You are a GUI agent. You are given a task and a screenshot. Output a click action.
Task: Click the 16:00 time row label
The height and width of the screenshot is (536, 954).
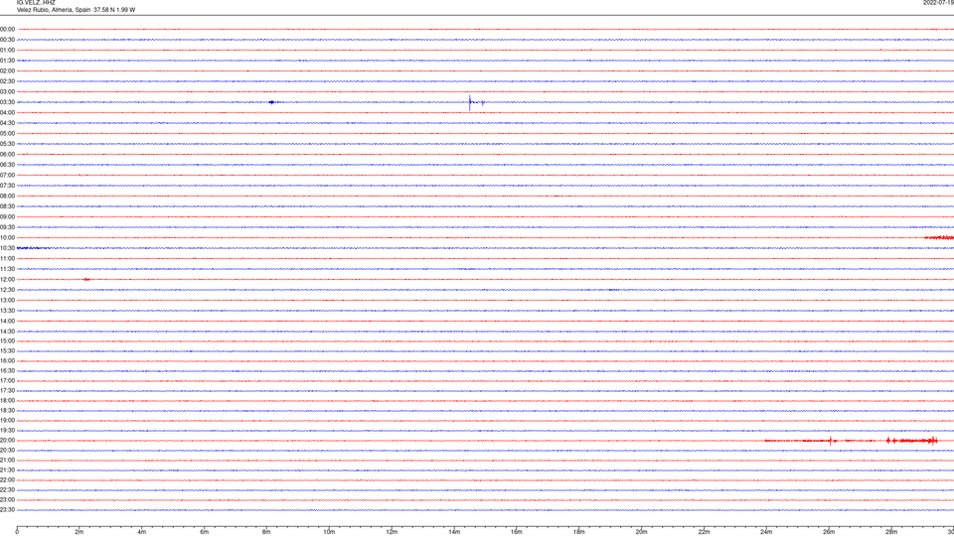pos(7,361)
